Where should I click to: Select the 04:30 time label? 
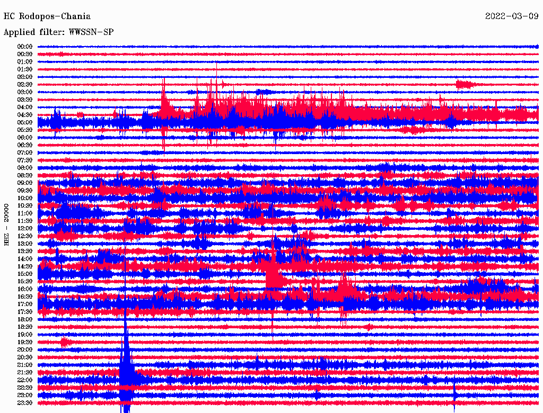click(25, 115)
